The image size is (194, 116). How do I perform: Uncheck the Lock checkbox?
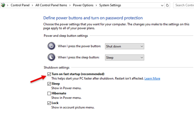click(x=49, y=103)
